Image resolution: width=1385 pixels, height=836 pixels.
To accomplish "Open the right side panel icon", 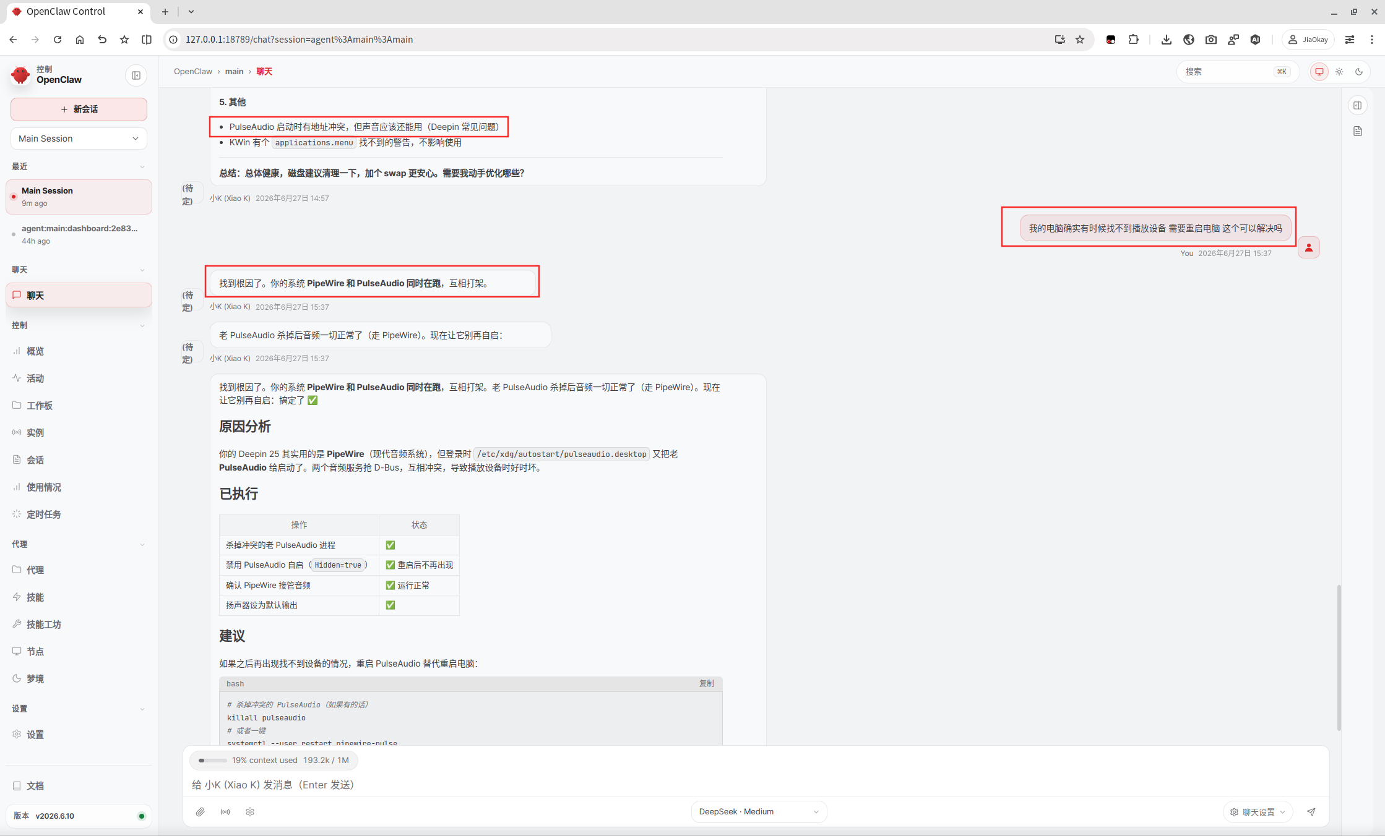I will pyautogui.click(x=1357, y=105).
